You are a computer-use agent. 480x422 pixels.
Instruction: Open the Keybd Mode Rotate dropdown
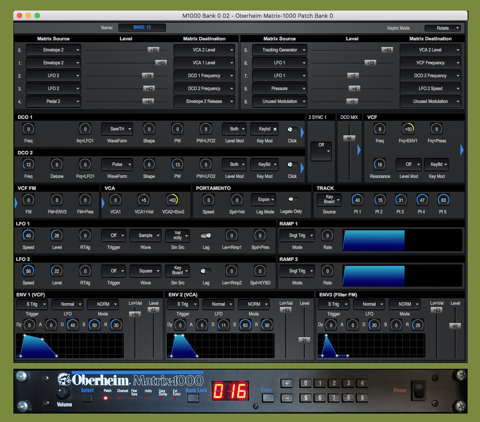tap(442, 28)
